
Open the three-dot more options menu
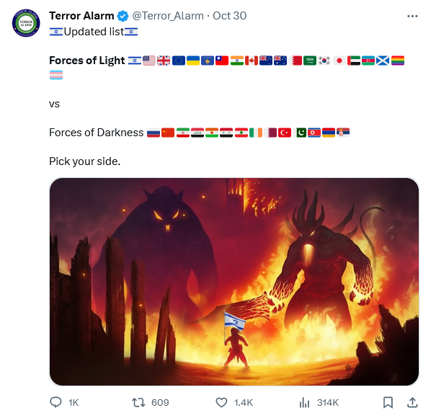[x=412, y=17]
